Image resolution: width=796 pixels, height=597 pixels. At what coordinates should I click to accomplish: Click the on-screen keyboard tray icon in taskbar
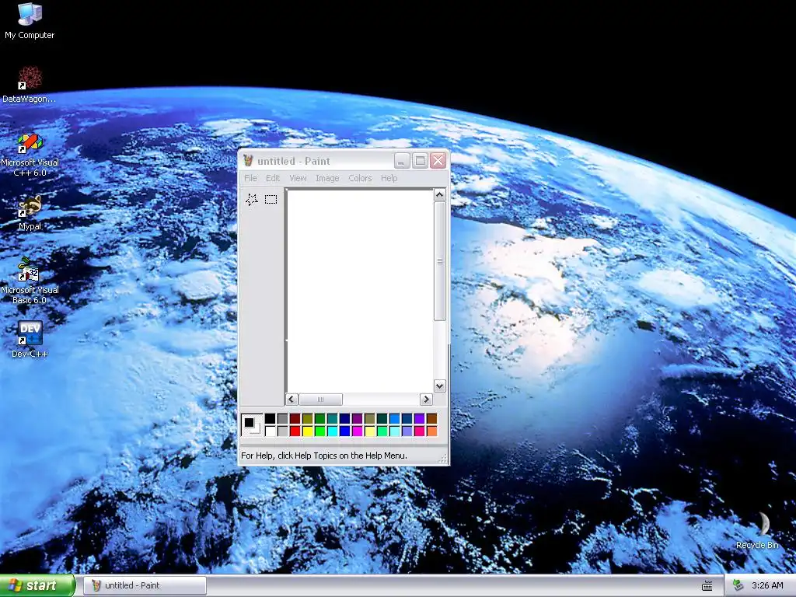(x=707, y=586)
